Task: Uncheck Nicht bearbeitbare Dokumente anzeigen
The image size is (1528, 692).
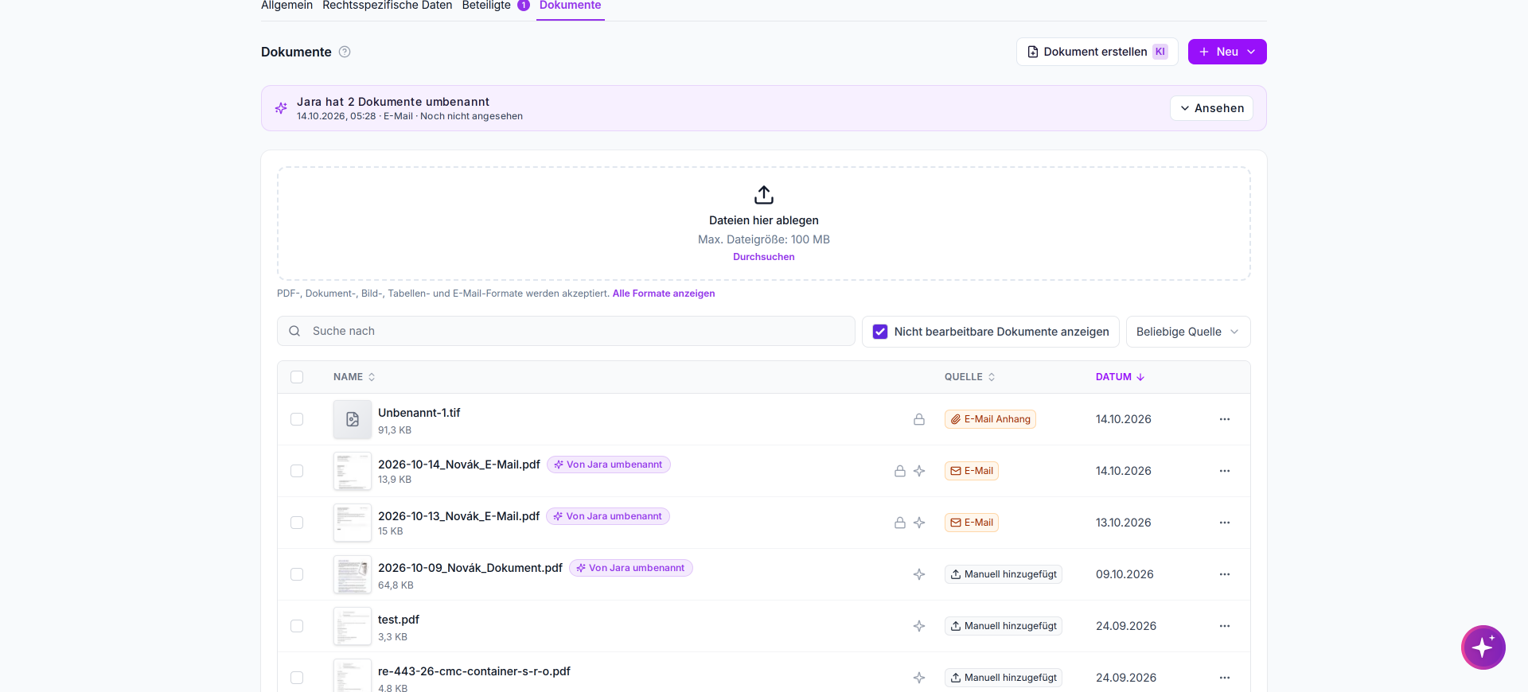Action: [880, 332]
